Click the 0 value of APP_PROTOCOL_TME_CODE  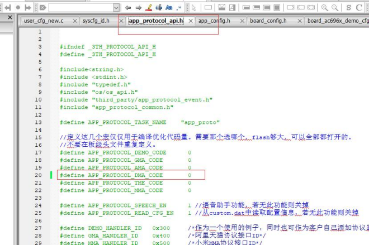(x=190, y=182)
